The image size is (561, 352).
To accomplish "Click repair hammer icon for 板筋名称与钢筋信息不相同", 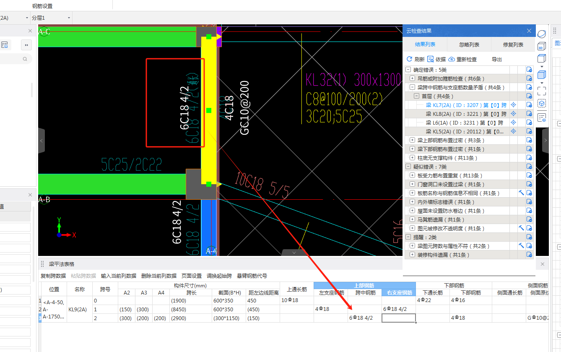I will pyautogui.click(x=521, y=193).
